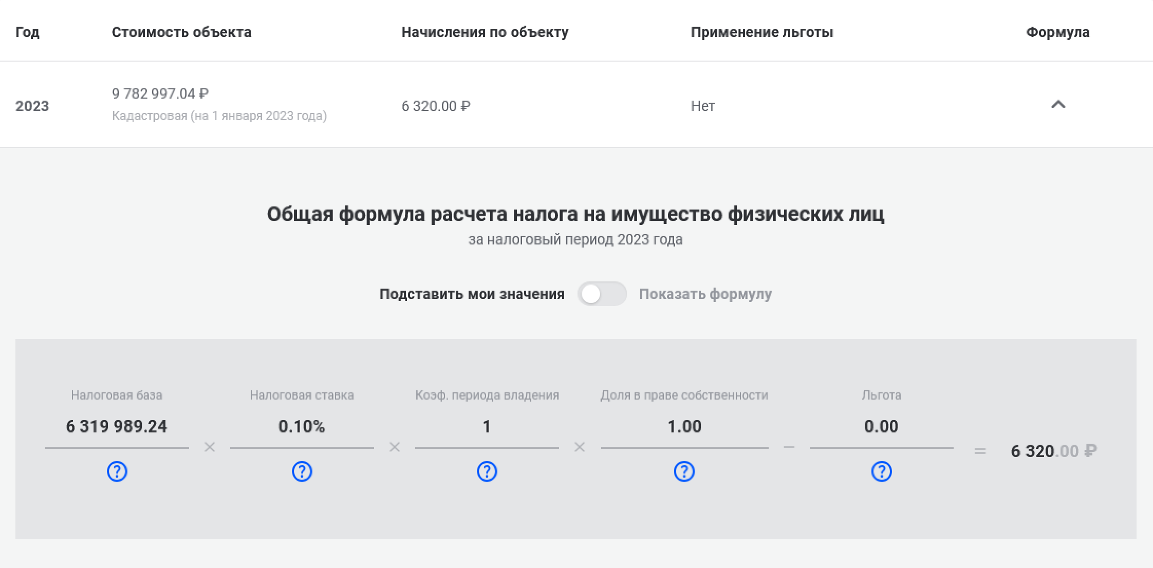Click the Формула column header

pos(1058,32)
